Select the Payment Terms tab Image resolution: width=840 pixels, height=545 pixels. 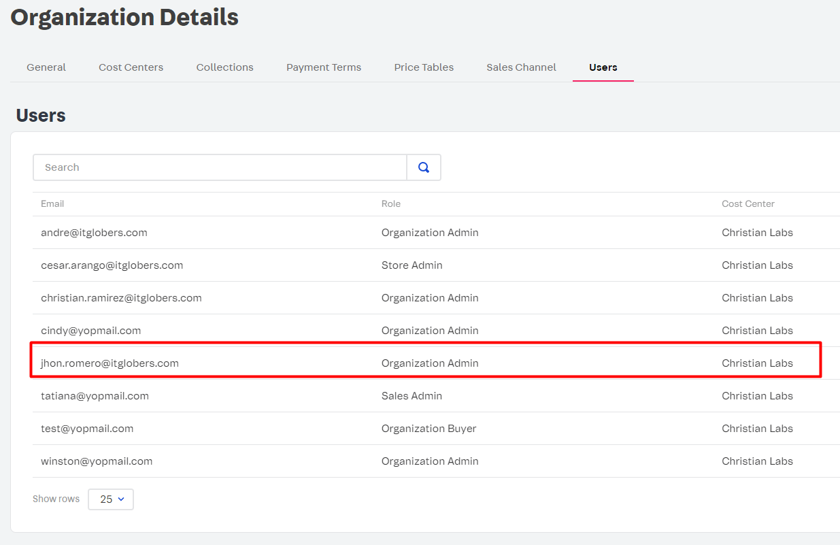point(324,67)
